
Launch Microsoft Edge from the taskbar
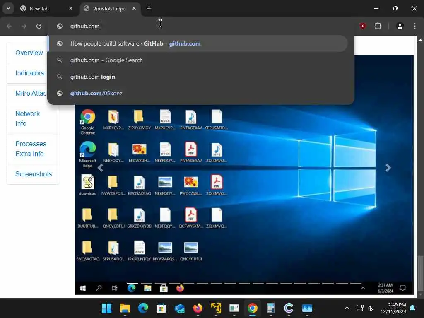143,308
